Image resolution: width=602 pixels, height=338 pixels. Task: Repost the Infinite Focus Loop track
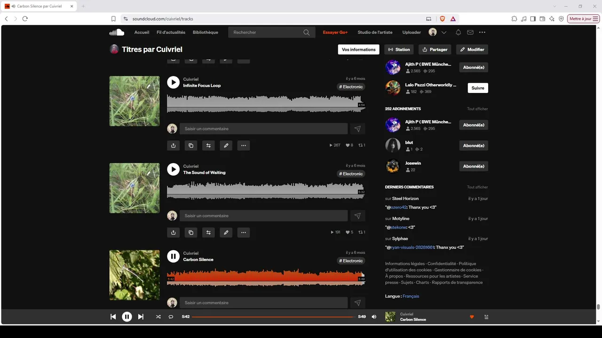click(208, 146)
